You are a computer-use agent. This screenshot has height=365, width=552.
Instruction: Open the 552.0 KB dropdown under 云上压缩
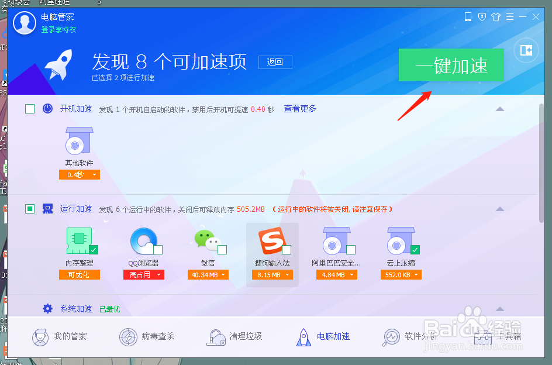[401, 275]
